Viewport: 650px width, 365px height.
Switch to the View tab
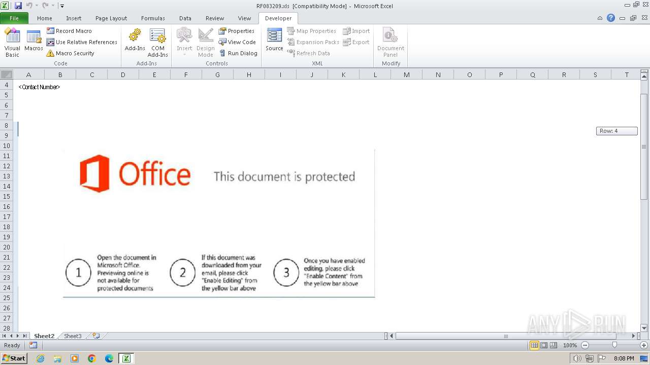[244, 18]
